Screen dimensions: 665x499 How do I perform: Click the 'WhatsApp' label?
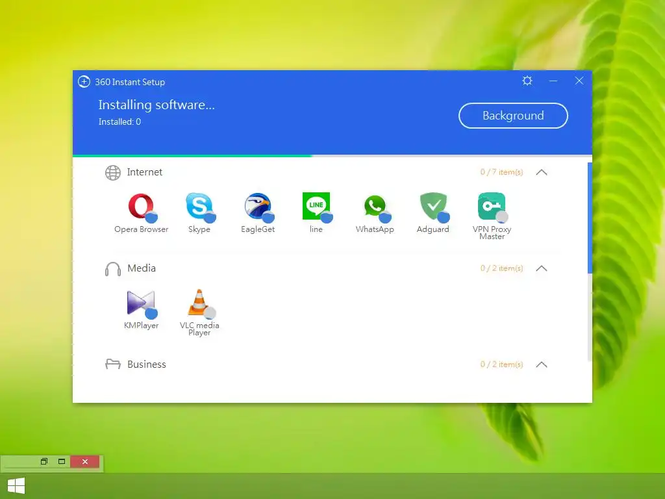point(375,229)
